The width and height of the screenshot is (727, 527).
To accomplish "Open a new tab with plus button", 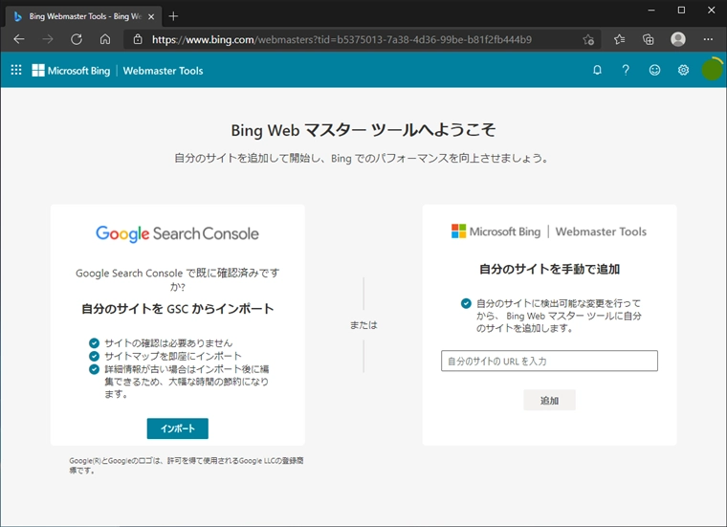I will click(173, 16).
